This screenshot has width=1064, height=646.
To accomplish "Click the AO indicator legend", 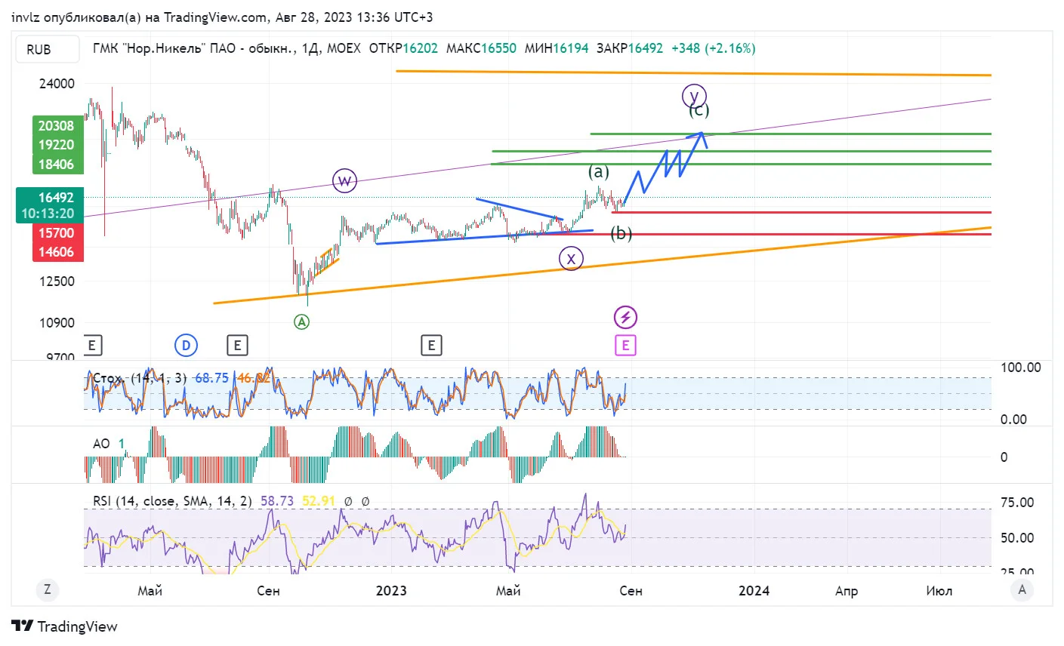I will tap(101, 444).
